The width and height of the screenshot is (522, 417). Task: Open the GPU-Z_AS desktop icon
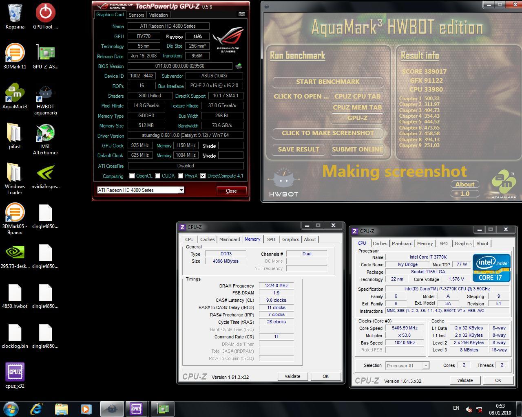[45, 57]
